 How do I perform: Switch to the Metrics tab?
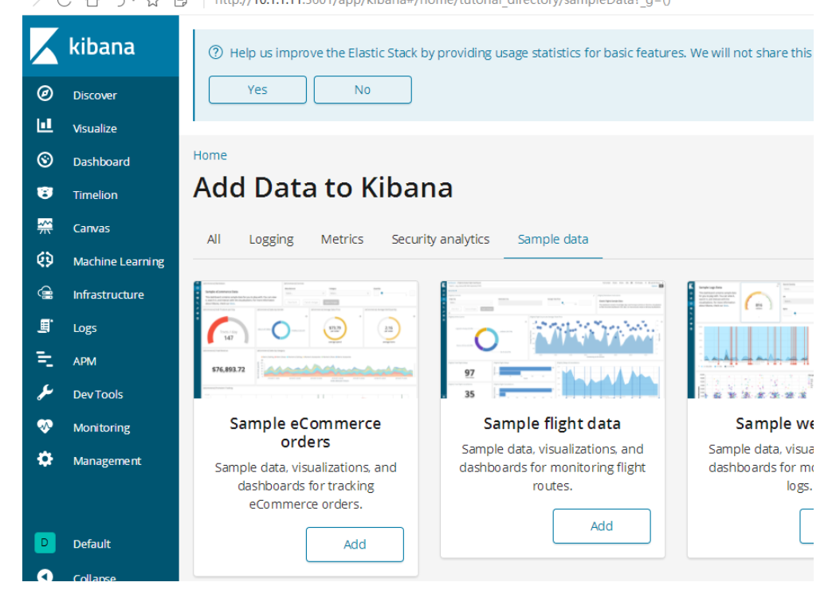[342, 239]
